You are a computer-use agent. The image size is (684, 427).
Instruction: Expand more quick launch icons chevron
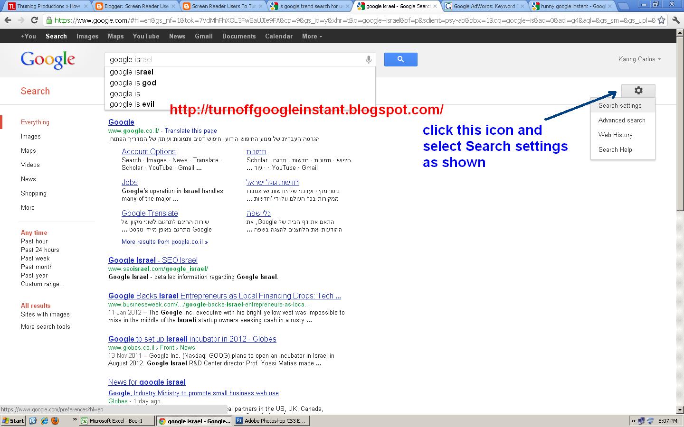click(x=75, y=419)
